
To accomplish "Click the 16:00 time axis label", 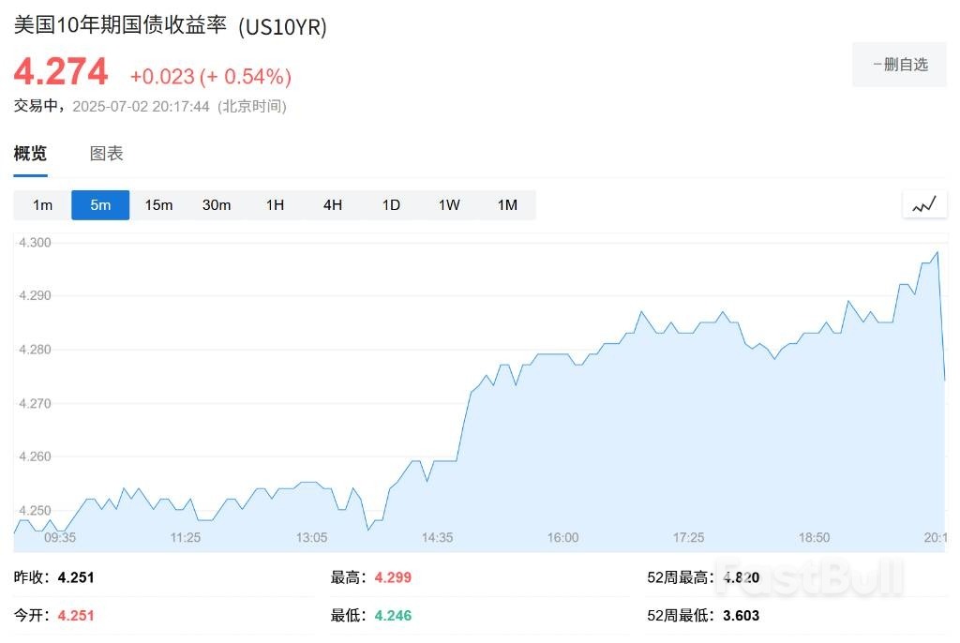I will [x=562, y=537].
